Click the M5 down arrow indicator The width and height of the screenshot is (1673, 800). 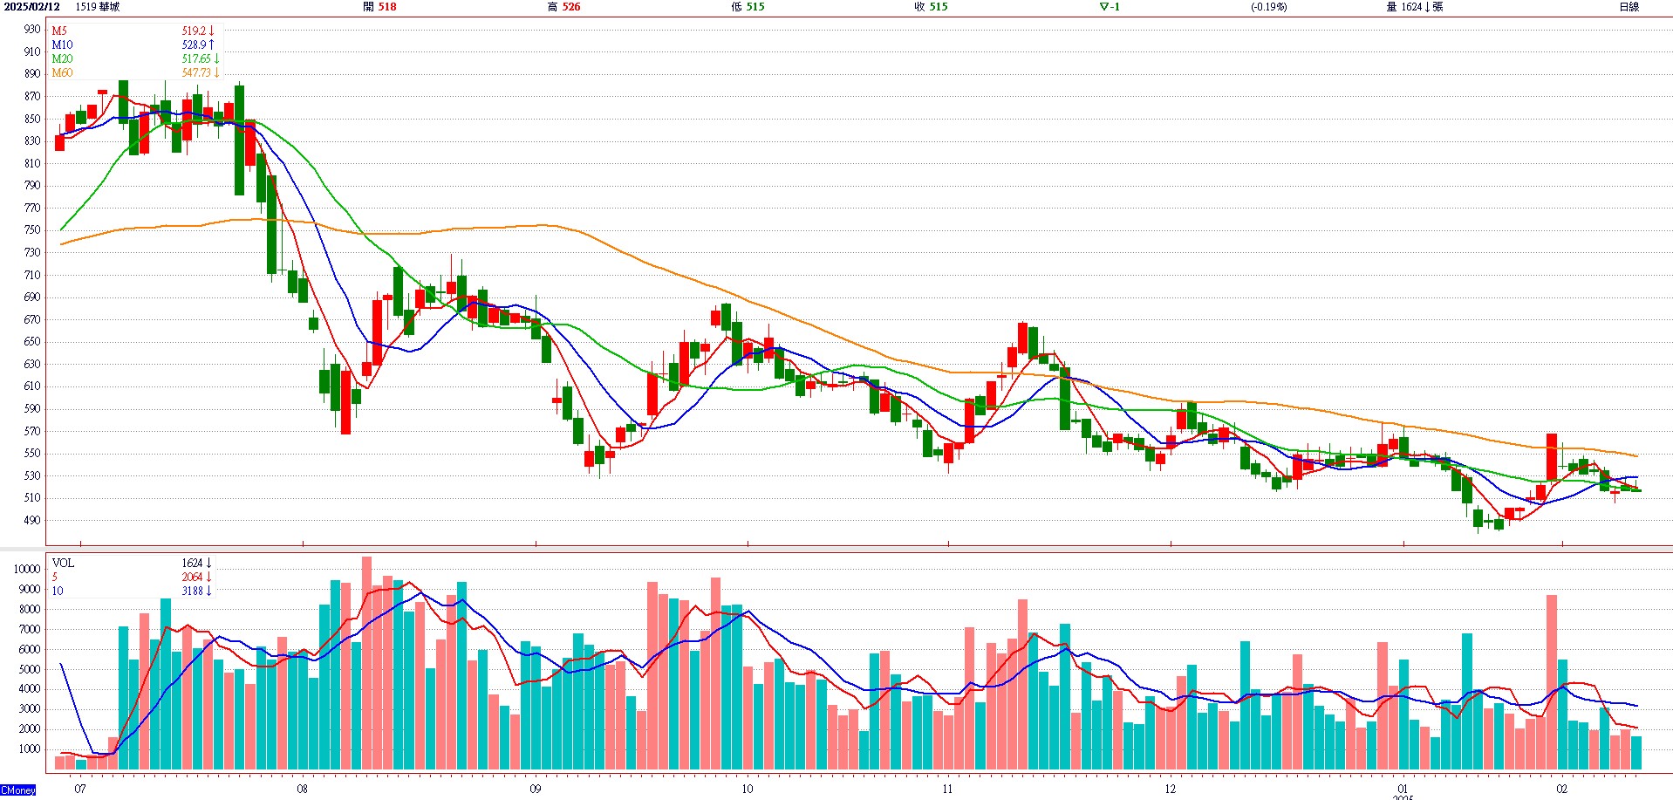click(211, 31)
